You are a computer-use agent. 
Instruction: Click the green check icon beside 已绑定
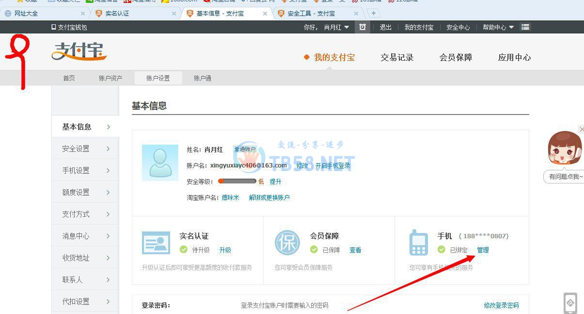(442, 249)
